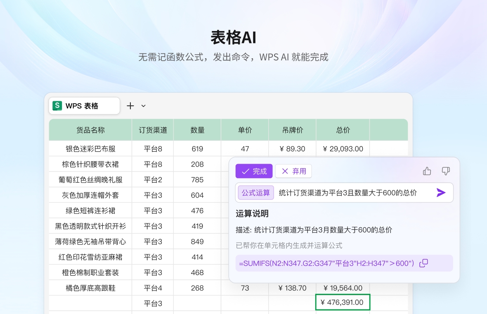Select the 货品名称 column header
487x314 pixels.
pyautogui.click(x=90, y=129)
